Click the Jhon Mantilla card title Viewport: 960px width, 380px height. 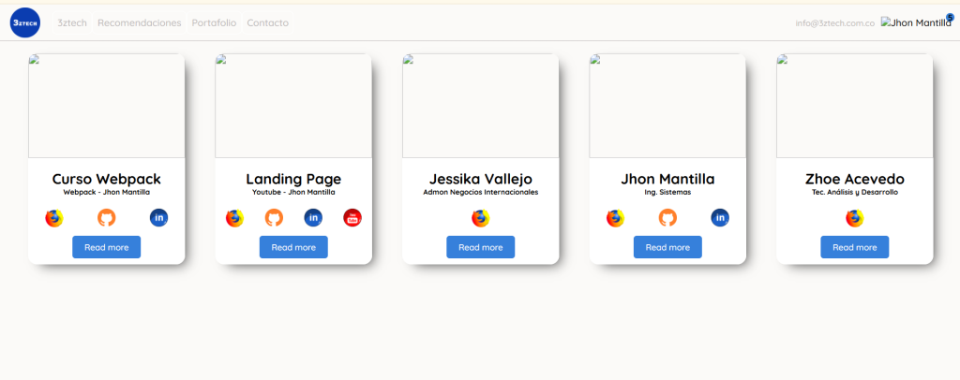[667, 179]
